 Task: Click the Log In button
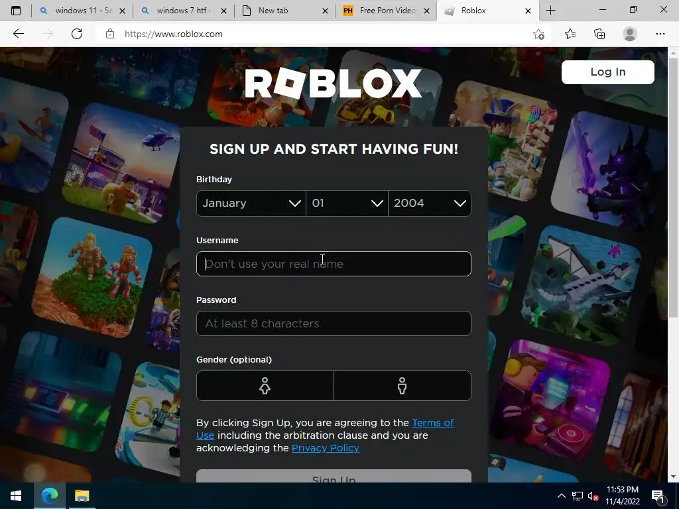tap(607, 72)
